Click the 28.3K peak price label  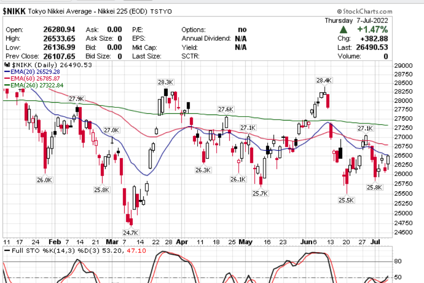coord(166,82)
